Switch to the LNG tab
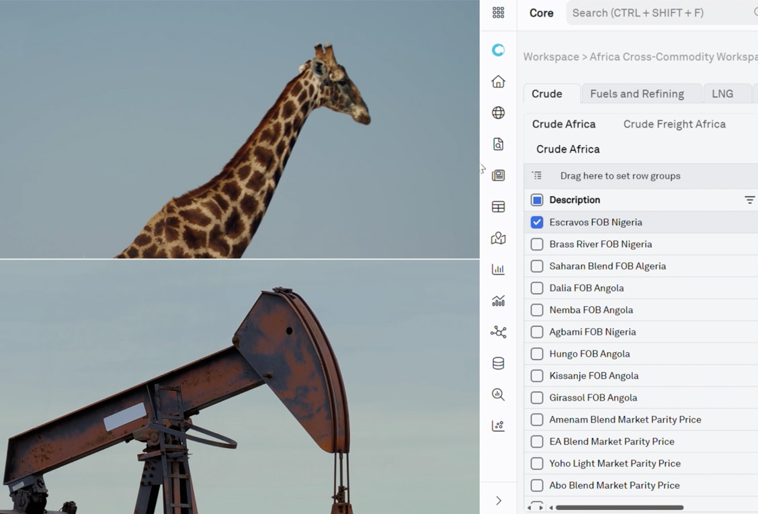Viewport: 758px width, 514px height. 727,94
